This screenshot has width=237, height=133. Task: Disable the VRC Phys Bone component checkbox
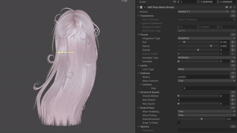click(145, 7)
